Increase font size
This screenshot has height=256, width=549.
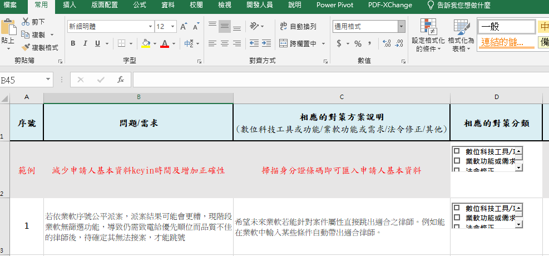point(184,27)
